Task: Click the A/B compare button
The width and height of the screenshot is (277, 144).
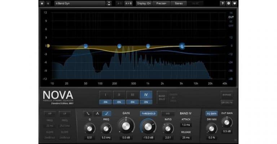Action: (119, 3)
